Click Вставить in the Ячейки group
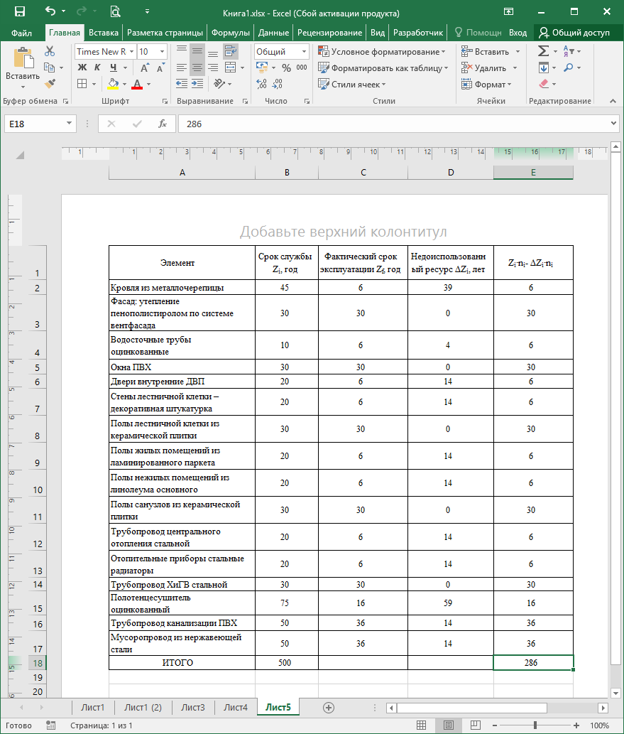 pos(491,51)
